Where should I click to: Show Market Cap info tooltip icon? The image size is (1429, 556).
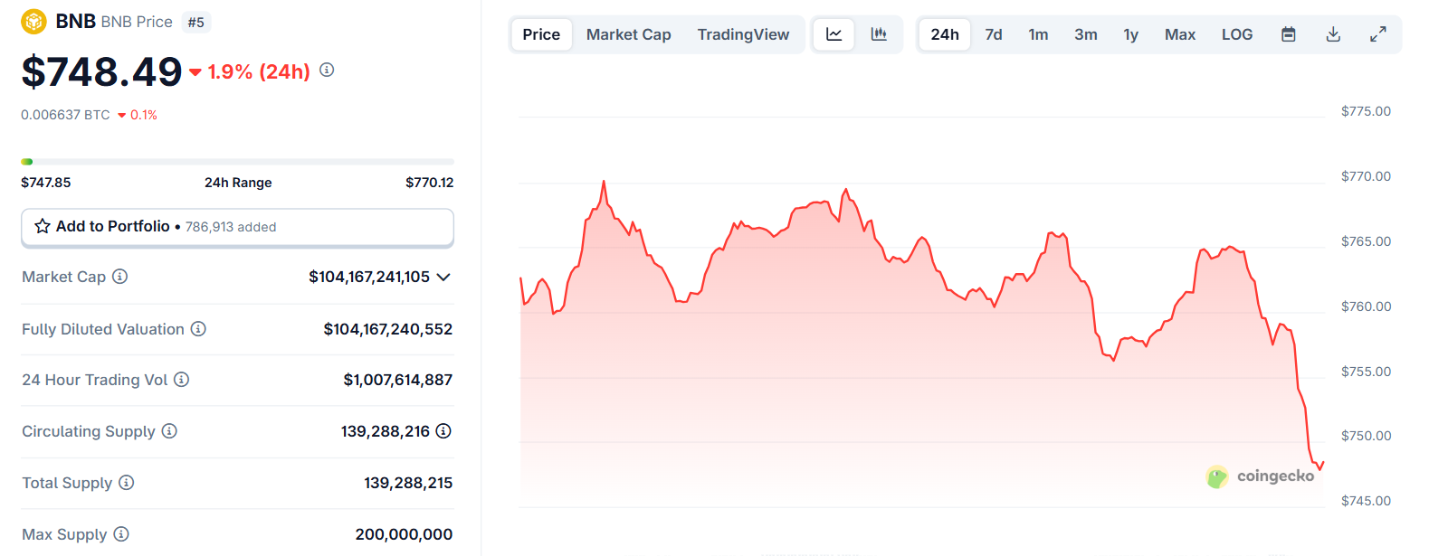(119, 277)
